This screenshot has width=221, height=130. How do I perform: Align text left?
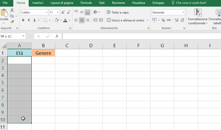click(76, 20)
